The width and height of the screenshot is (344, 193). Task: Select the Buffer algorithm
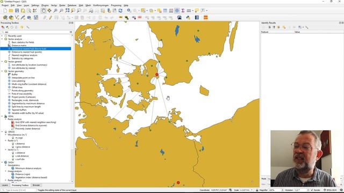point(15,75)
